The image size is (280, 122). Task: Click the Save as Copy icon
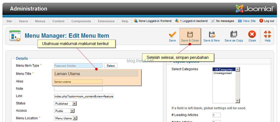coord(234,34)
